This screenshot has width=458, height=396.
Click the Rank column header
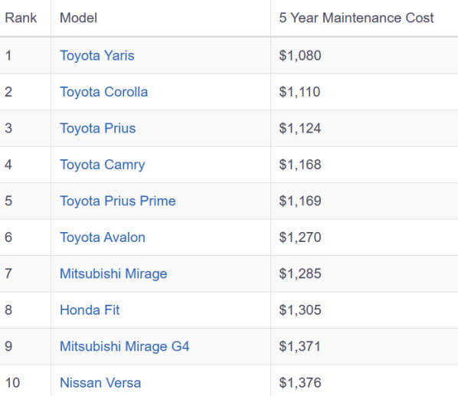pos(21,18)
